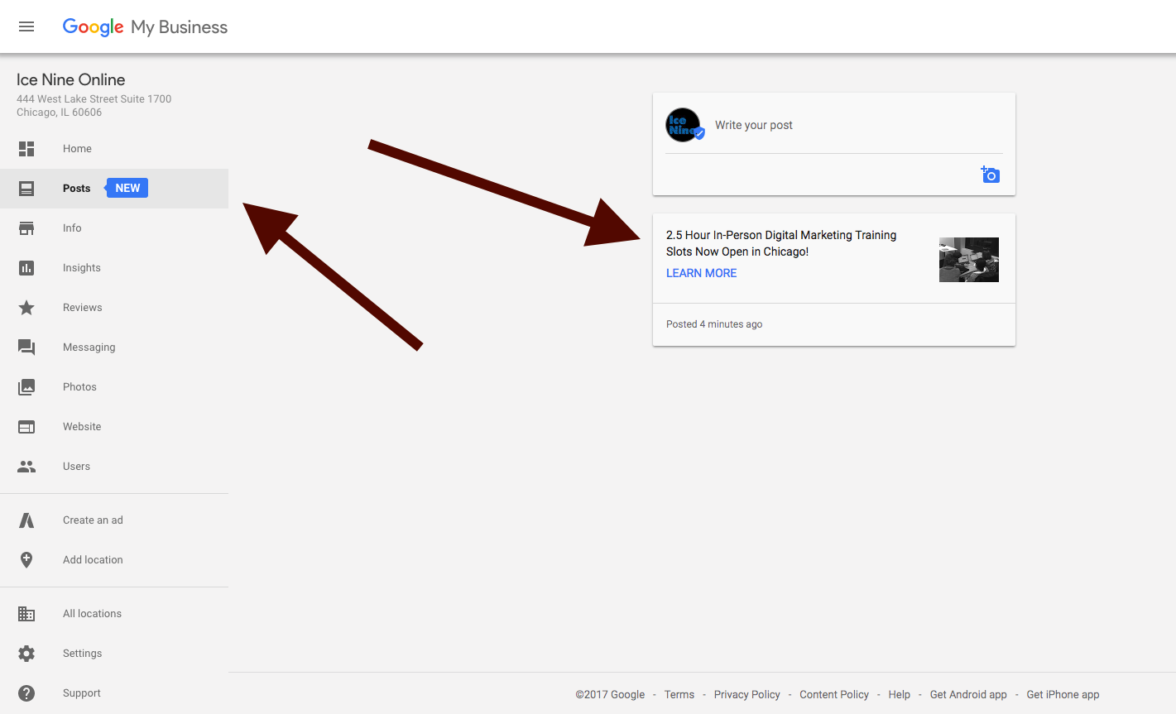Click the Support question mark icon
This screenshot has width=1176, height=714.
[26, 693]
